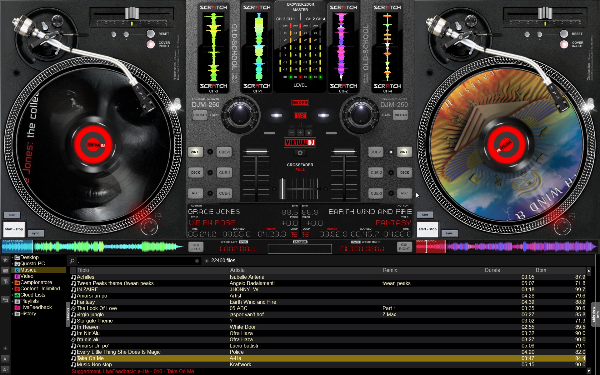Click the CROSSFADER label icon in mixer
This screenshot has width=600, height=375.
300,165
